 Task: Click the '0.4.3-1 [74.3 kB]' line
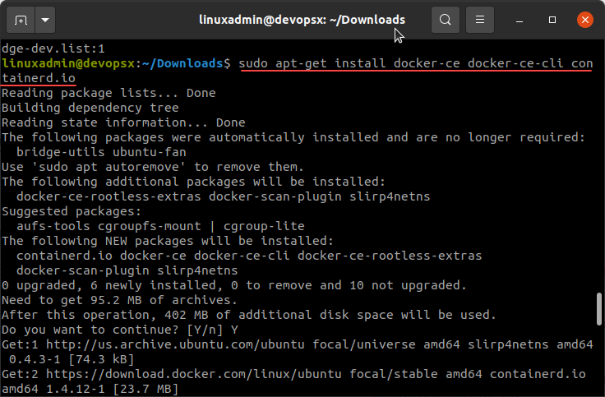tap(72, 359)
